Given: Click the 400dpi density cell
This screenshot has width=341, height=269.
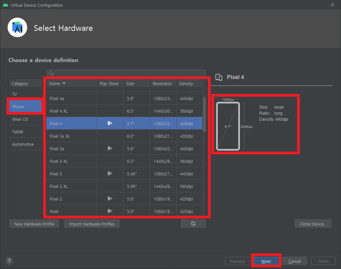Looking at the screenshot, I should 190,136.
